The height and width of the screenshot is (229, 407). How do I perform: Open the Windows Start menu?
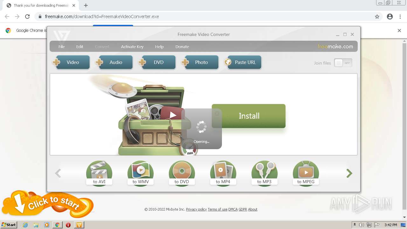tap(9, 225)
